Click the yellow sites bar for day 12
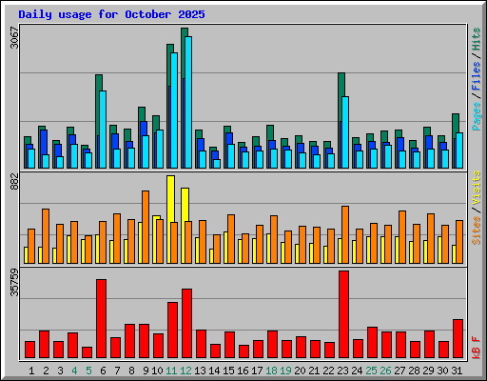Screen dimensions: 487x381 pyautogui.click(x=185, y=205)
